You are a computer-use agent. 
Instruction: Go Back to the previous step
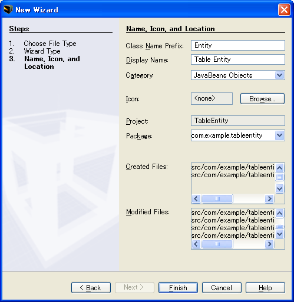click(91, 288)
